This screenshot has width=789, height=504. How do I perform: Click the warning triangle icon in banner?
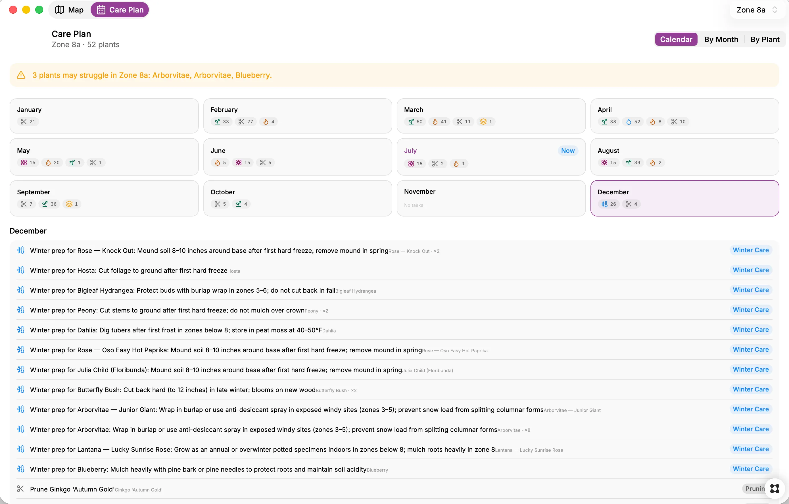[21, 75]
